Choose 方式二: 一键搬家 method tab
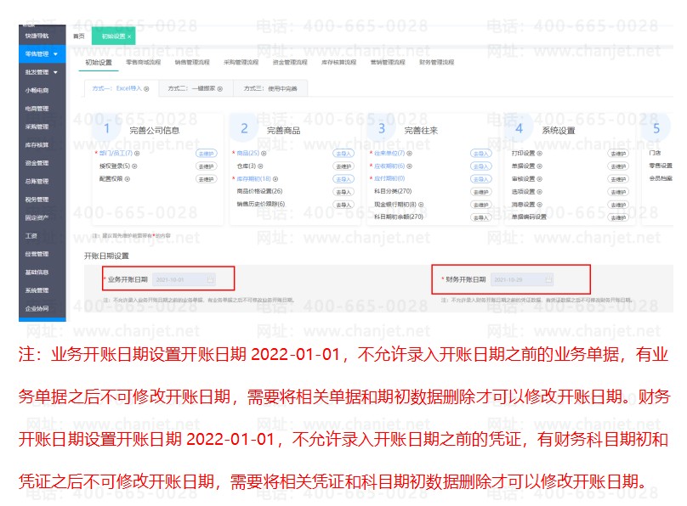 196,88
